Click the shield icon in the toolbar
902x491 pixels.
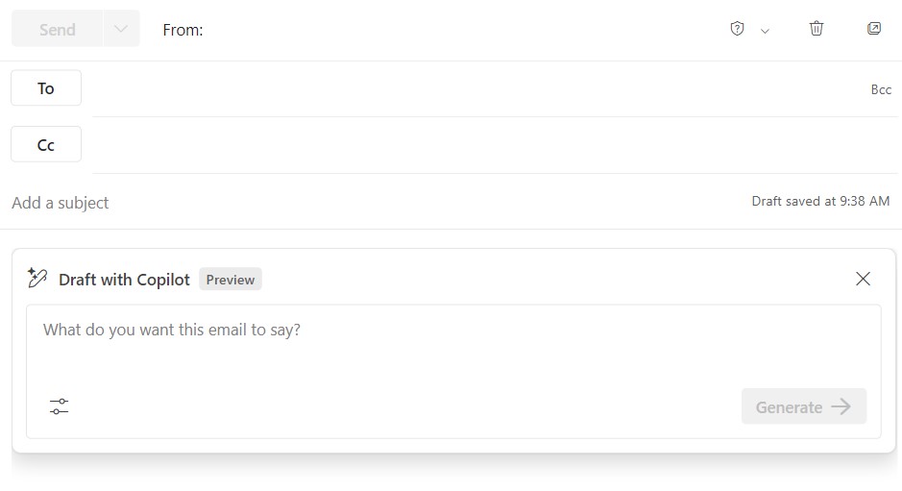click(x=737, y=29)
